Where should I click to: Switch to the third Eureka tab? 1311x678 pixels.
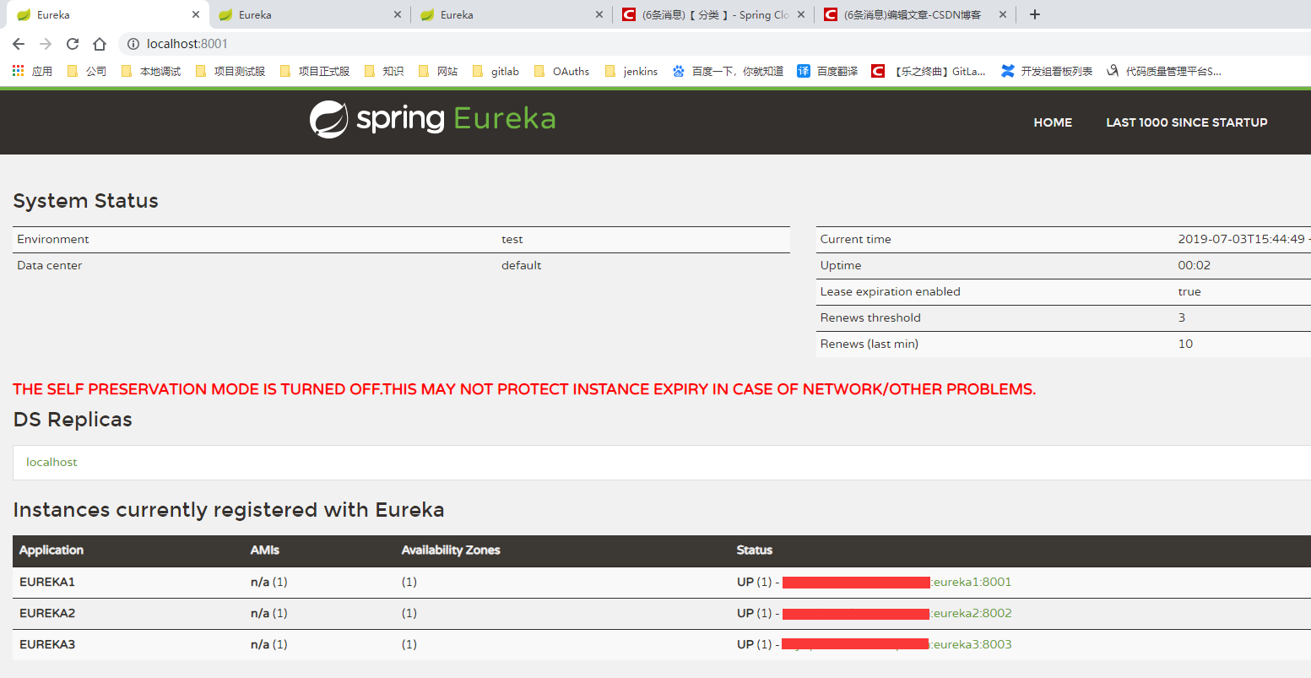click(x=511, y=14)
